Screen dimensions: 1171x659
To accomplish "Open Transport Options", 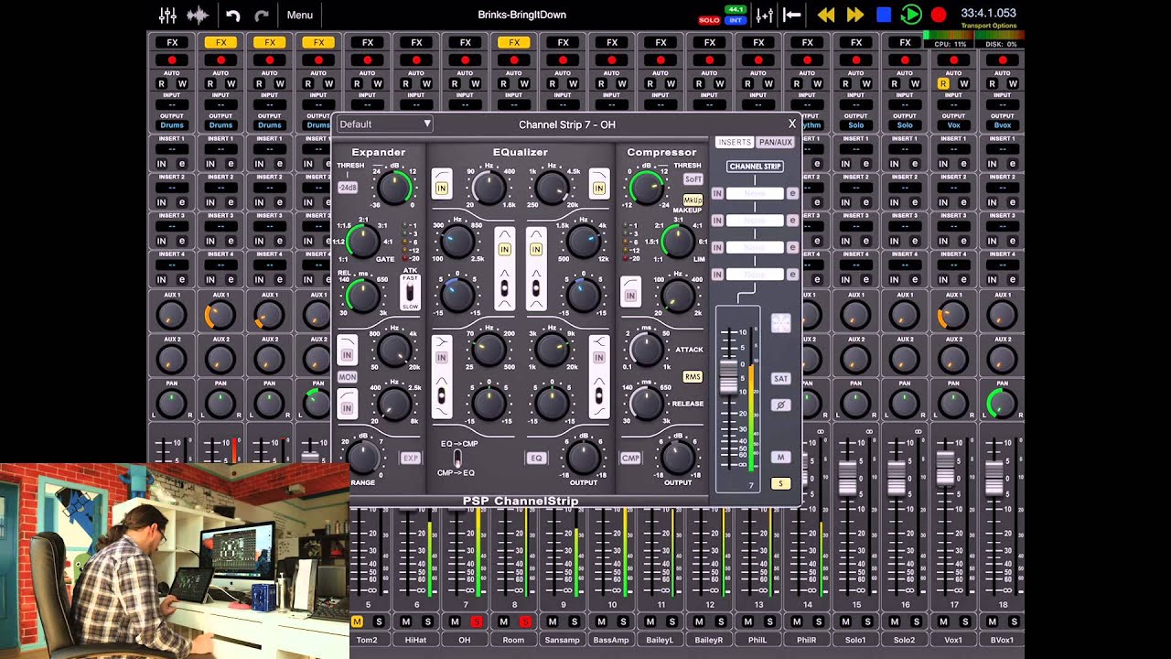I will [x=989, y=26].
